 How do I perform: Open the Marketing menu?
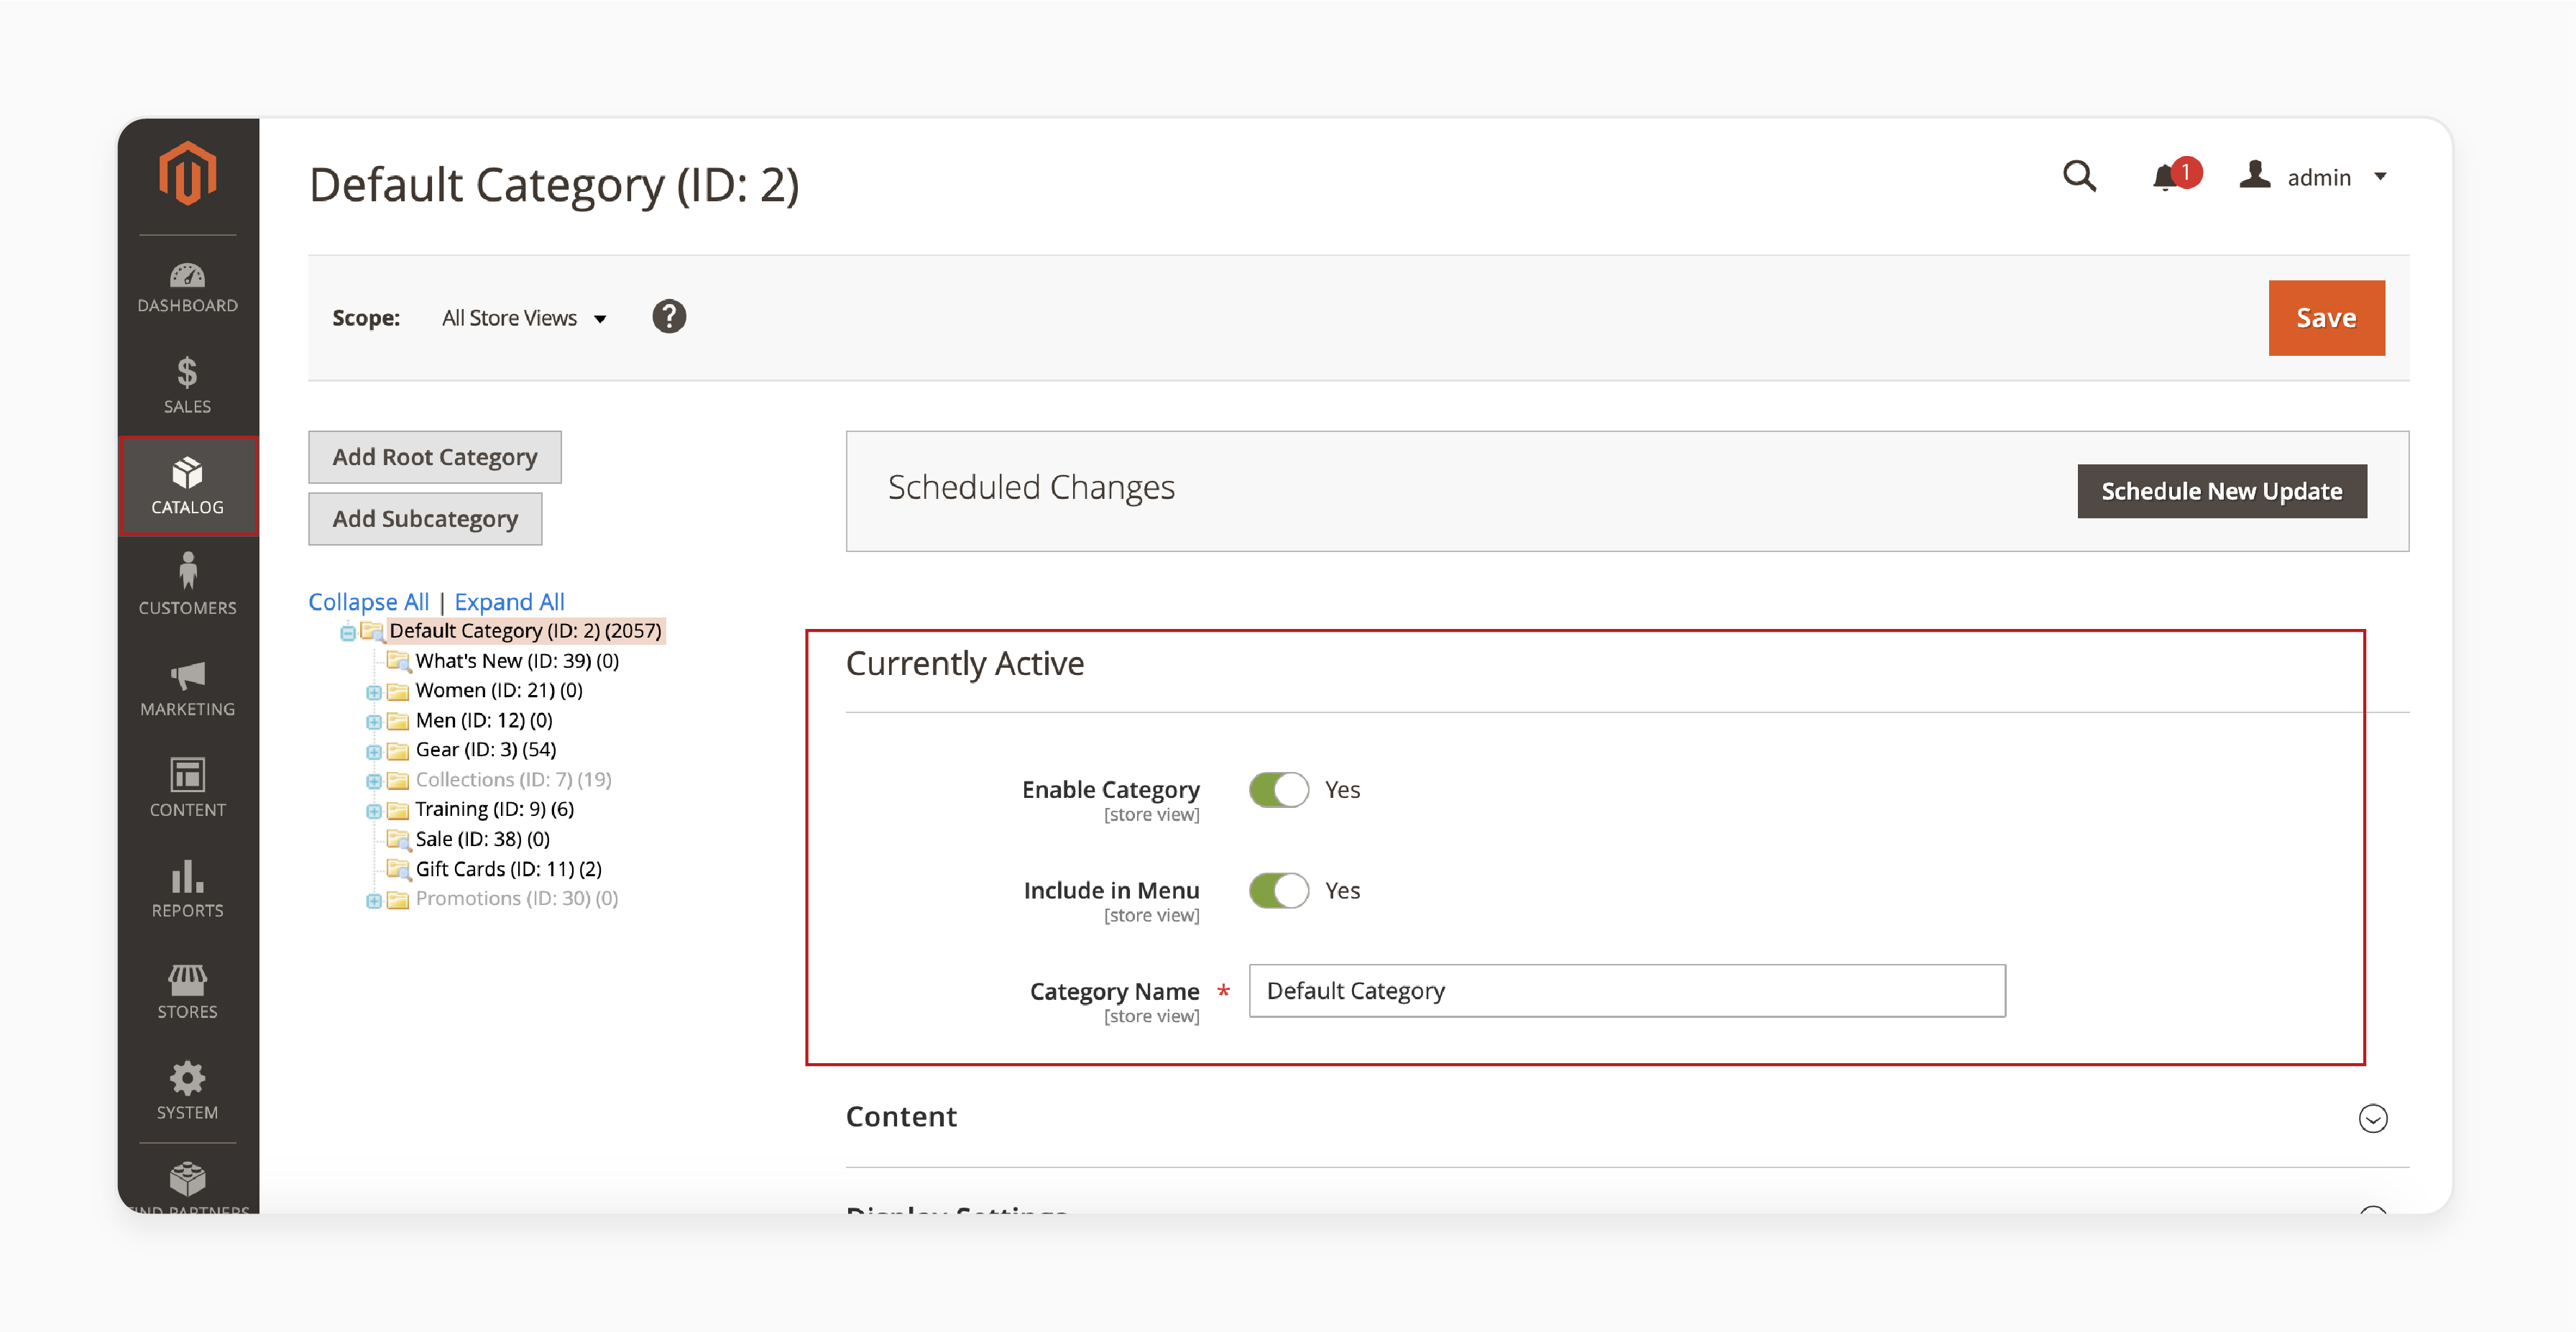pos(187,688)
